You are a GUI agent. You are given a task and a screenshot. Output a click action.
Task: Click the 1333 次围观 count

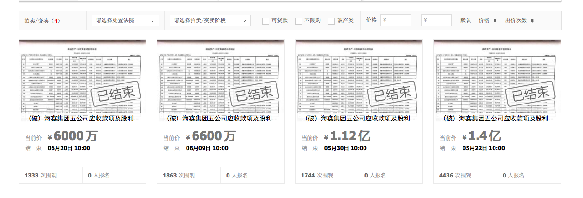click(x=41, y=175)
